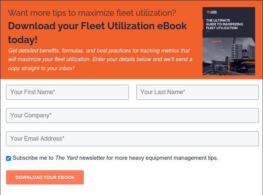Toggle The Yard newsletter subscription checkbox
Image resolution: width=263 pixels, height=195 pixels.
tap(8, 158)
